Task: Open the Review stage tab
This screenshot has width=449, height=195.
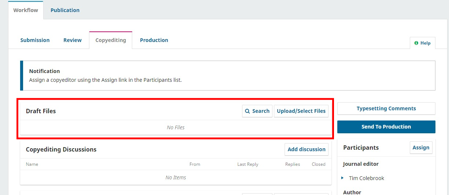Action: click(x=73, y=40)
